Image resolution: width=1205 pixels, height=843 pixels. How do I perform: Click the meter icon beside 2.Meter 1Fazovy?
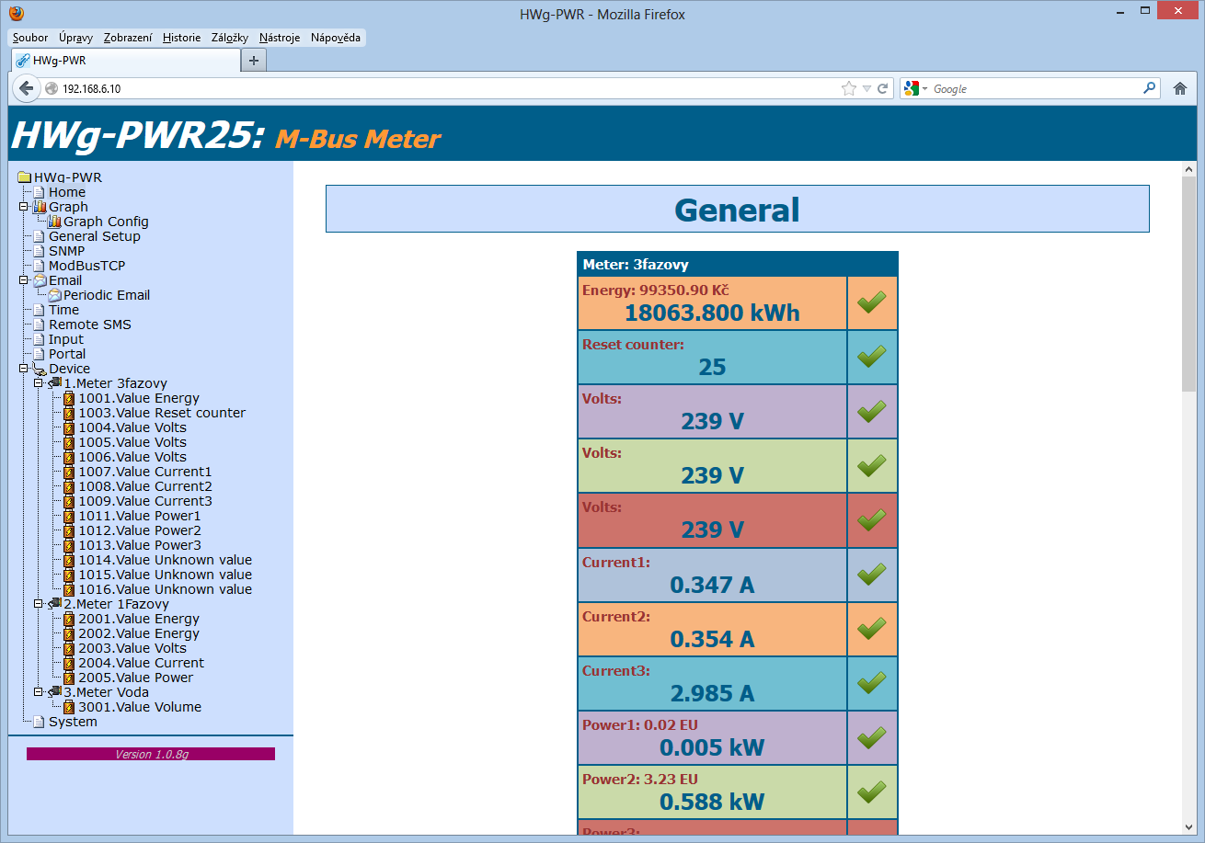coord(54,604)
